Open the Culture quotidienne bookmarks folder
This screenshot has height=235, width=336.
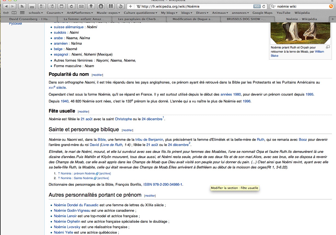coord(140,13)
